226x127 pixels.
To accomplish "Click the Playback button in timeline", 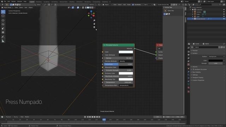I will (x=9, y=117).
